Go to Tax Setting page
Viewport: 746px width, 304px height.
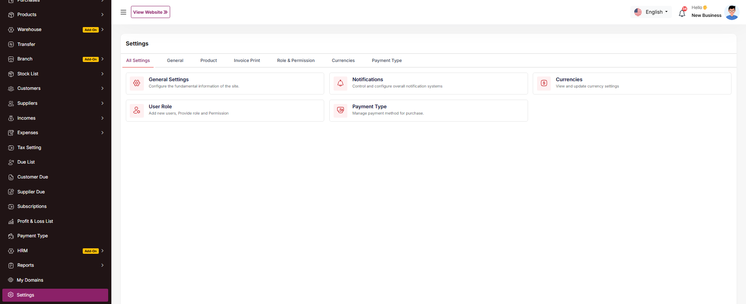tap(29, 147)
